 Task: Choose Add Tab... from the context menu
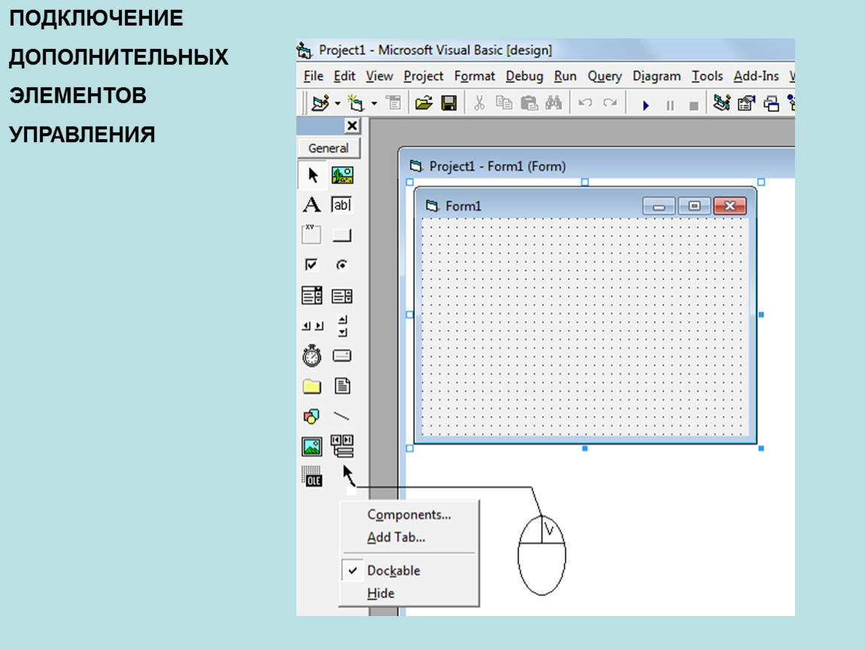[408, 537]
